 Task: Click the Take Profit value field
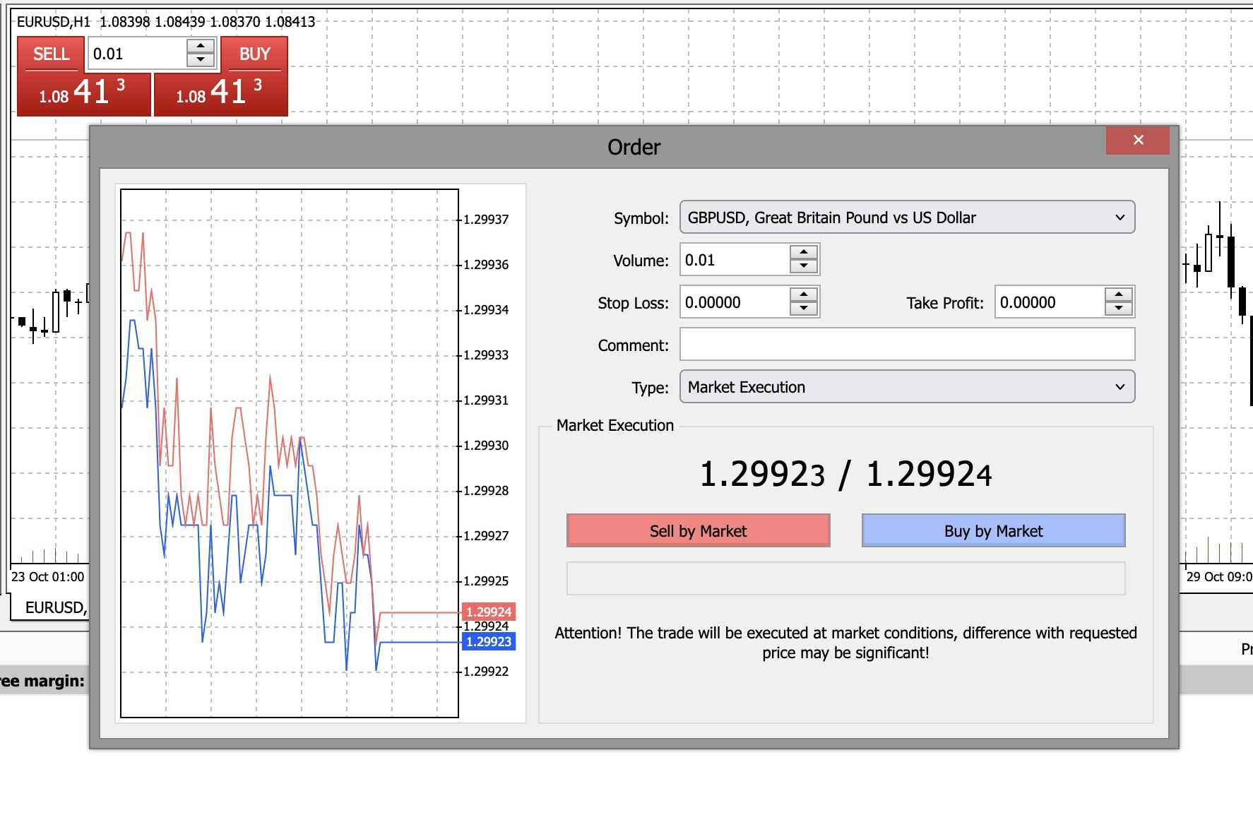pyautogui.click(x=1050, y=302)
